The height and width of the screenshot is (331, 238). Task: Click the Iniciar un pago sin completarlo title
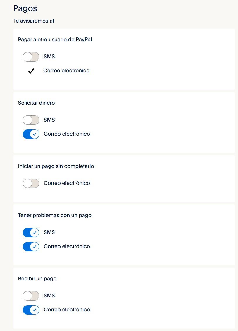(56, 166)
